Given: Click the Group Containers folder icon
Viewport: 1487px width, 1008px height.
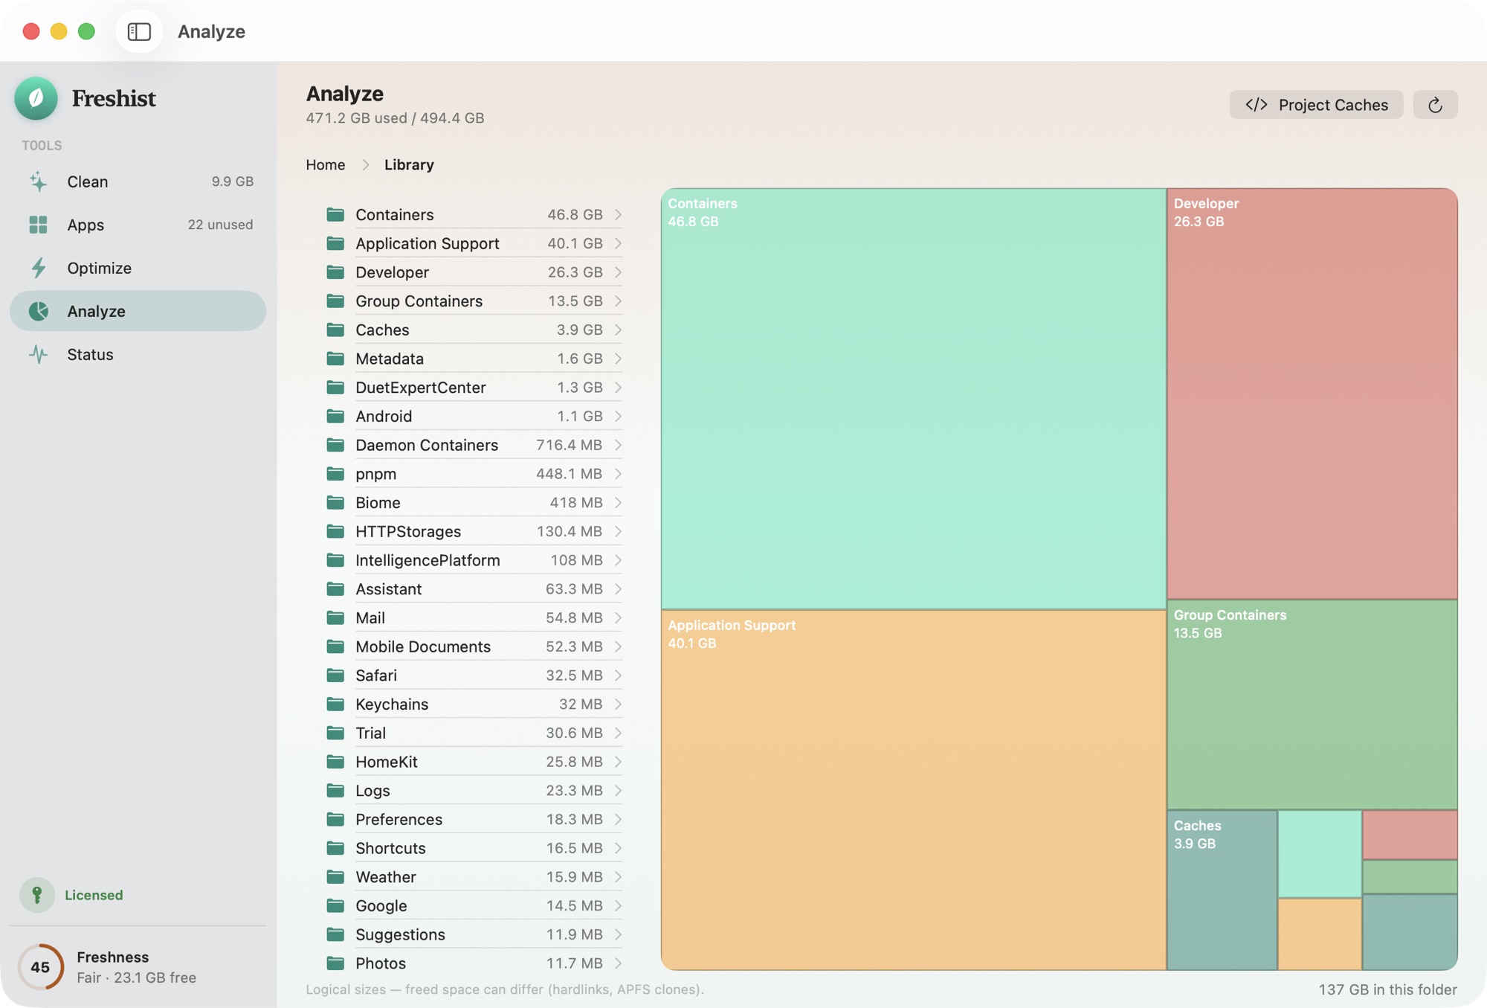Looking at the screenshot, I should [x=335, y=301].
